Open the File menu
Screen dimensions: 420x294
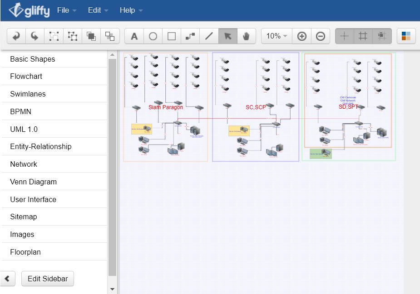click(x=66, y=10)
